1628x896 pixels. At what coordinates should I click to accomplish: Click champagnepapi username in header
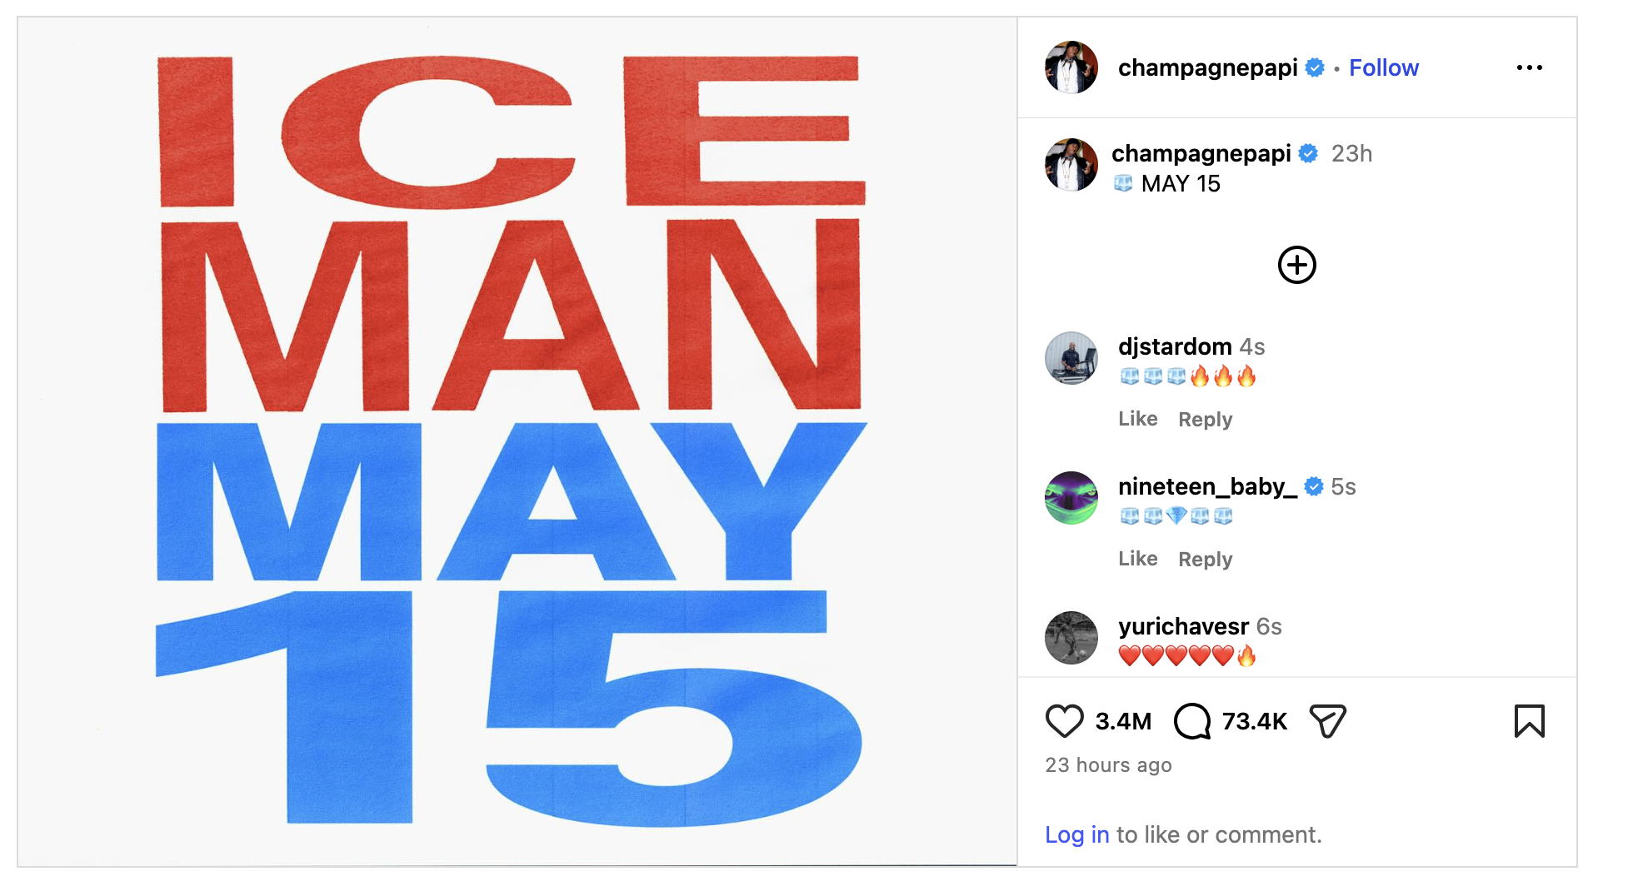(1207, 67)
